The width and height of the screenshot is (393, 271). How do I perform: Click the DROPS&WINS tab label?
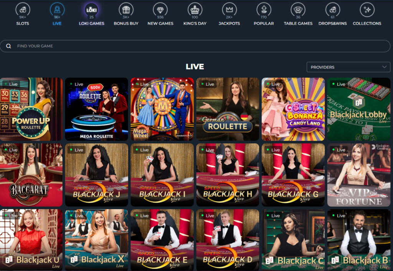(333, 23)
